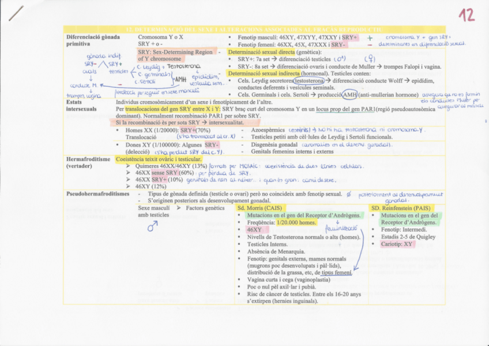Image resolution: width=489 pixels, height=346 pixels.
Task: Click the handwritten "feminització" annotation
Action: [341, 230]
